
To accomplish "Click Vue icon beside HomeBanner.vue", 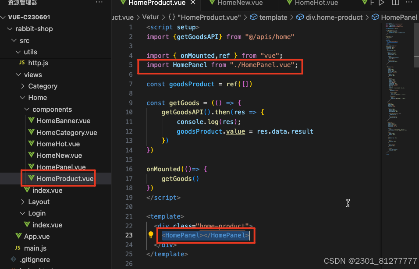I will (x=31, y=120).
